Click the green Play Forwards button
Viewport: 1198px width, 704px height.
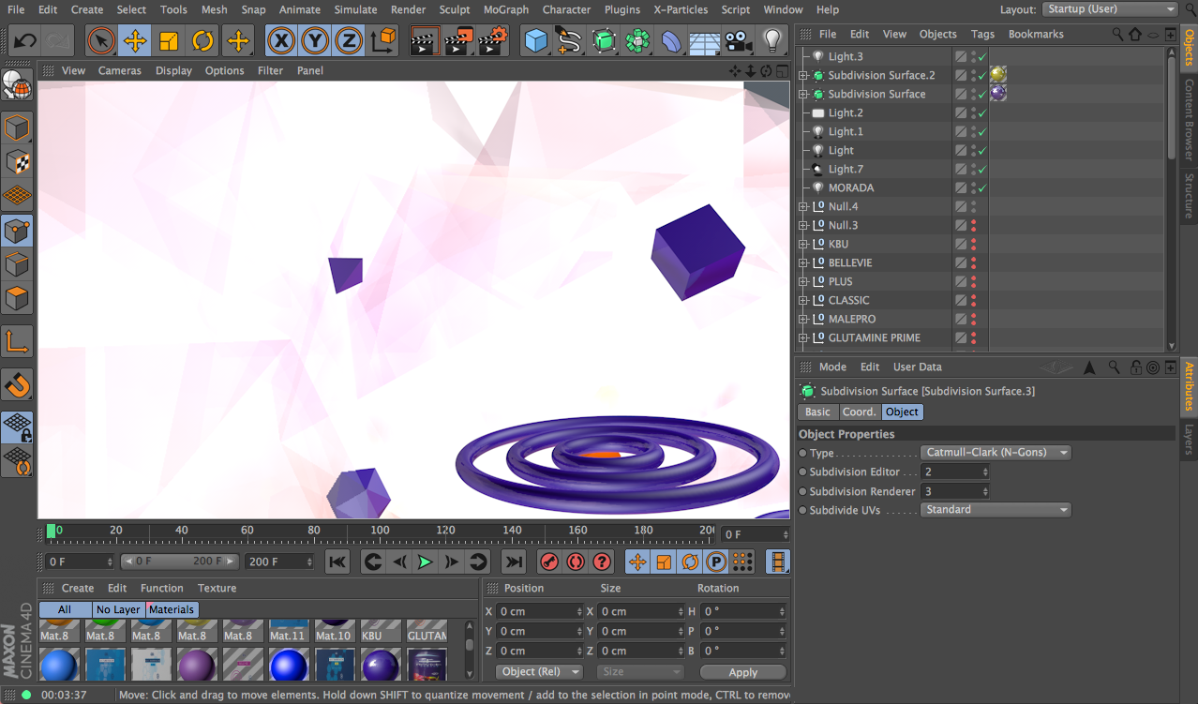426,562
